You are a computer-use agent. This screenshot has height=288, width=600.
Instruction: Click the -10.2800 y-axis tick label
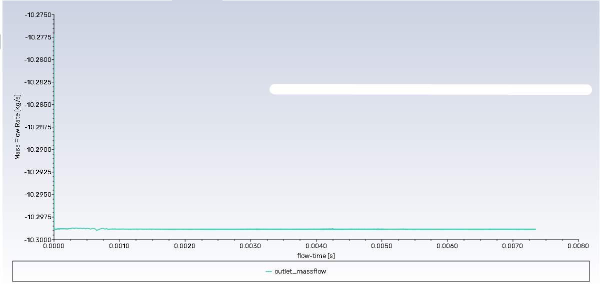(37, 60)
